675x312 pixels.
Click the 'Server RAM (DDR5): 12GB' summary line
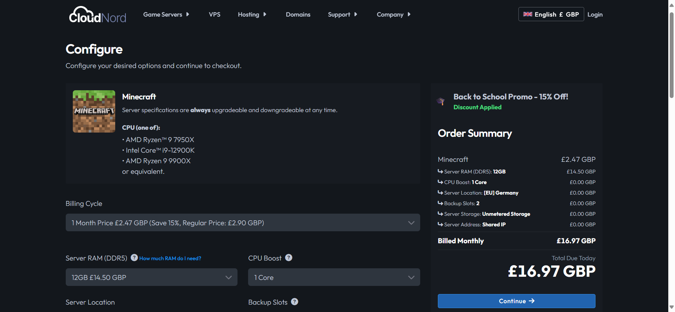coord(472,172)
